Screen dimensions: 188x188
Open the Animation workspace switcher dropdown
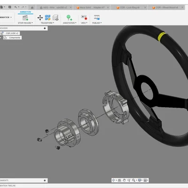tap(6, 17)
